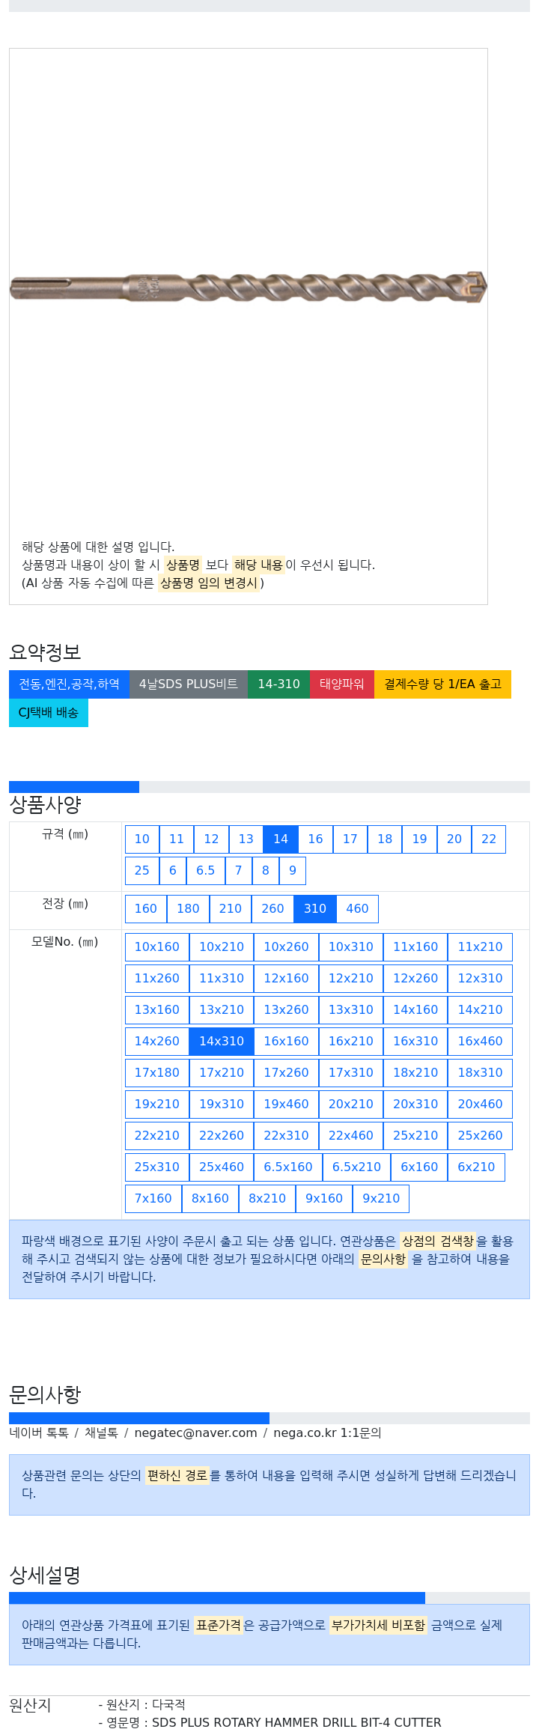539x1732 pixels.
Task: Select the green 14-310 tag
Action: (x=279, y=684)
